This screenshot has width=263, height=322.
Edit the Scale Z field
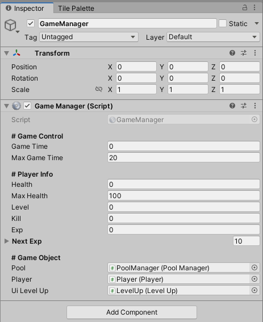pyautogui.click(x=240, y=90)
